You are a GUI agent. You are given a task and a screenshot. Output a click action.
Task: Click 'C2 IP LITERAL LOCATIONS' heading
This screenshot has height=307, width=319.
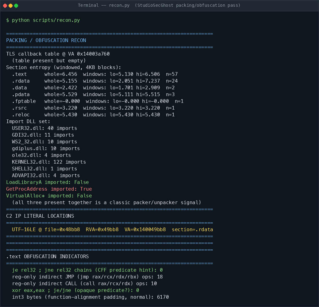tap(40, 216)
